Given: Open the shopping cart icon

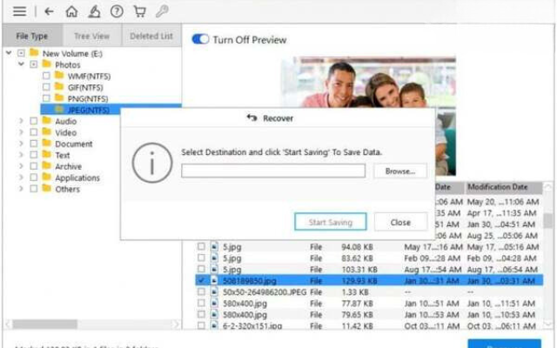Looking at the screenshot, I should coord(139,11).
